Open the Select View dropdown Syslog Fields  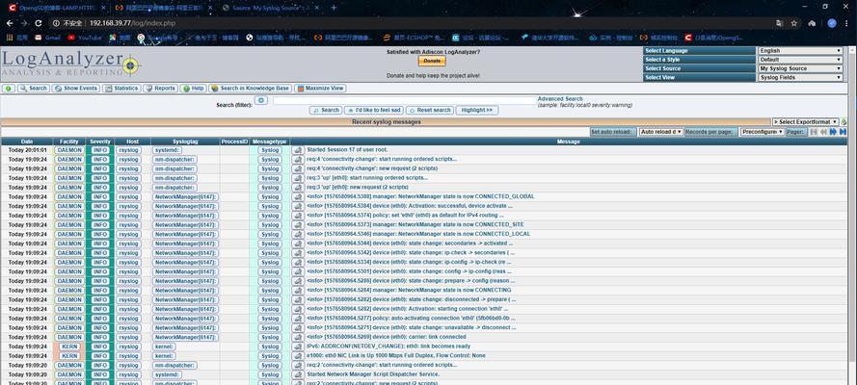800,77
